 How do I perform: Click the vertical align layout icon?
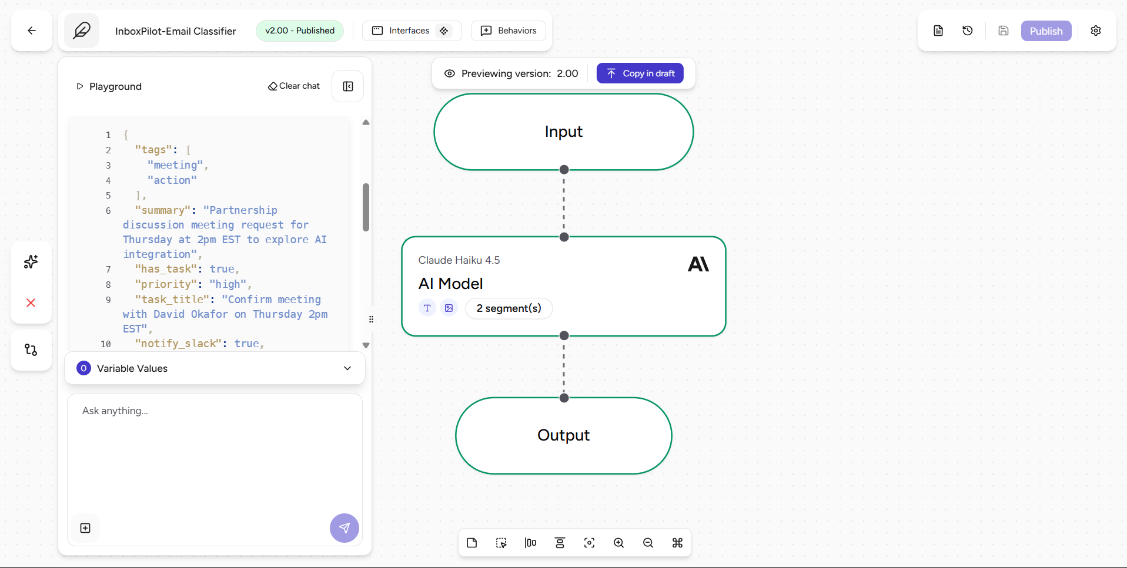(560, 543)
